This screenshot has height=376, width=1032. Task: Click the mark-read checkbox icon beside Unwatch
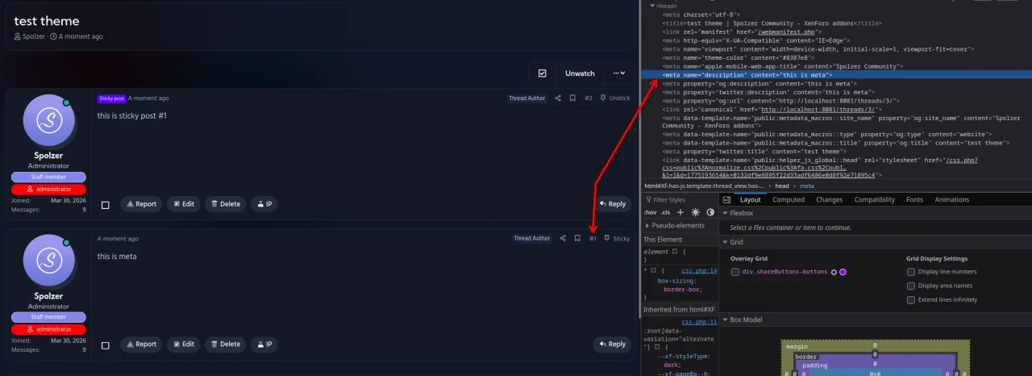(542, 73)
